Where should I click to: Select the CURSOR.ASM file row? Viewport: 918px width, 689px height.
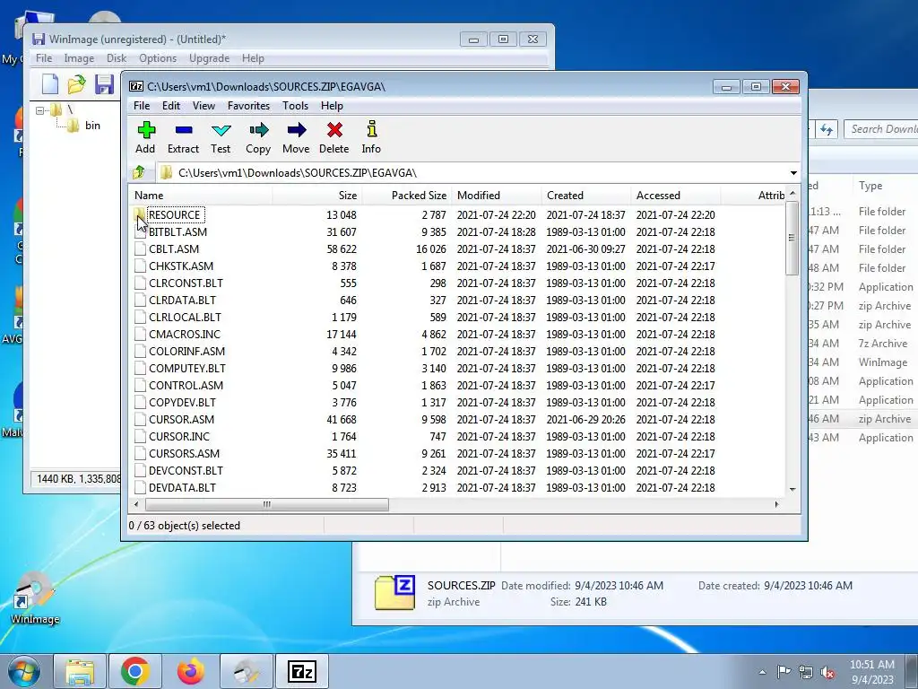[x=456, y=419]
